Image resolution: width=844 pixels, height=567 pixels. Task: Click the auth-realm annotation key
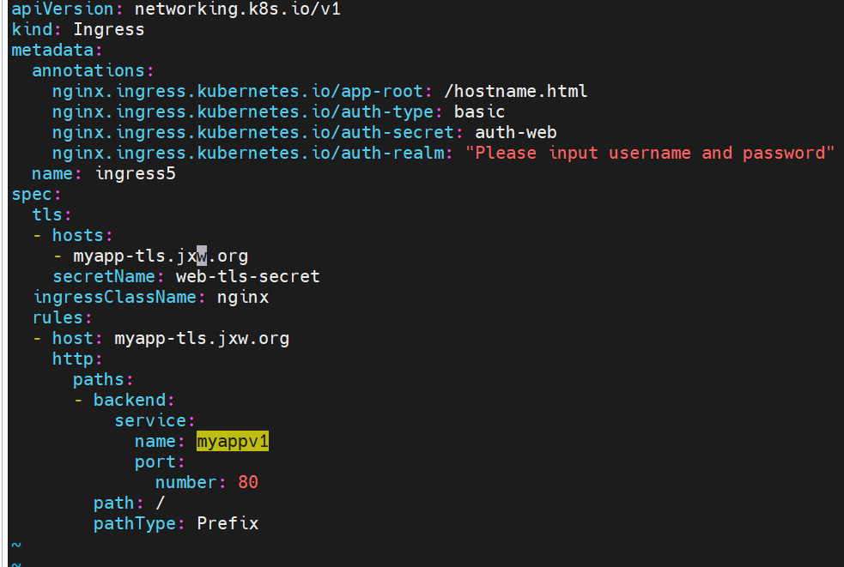248,153
